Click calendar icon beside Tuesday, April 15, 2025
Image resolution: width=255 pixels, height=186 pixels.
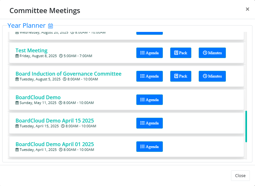[x=17, y=126]
